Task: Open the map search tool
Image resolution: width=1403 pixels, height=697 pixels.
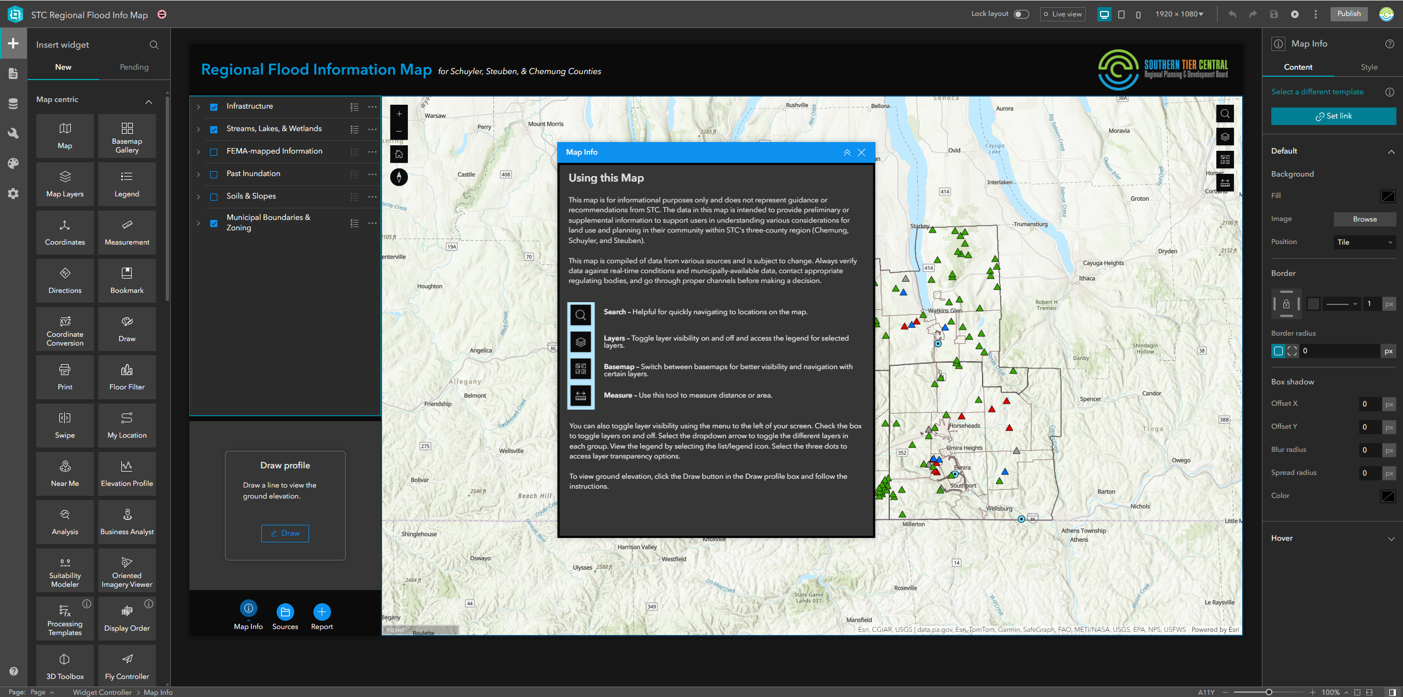Action: pyautogui.click(x=1225, y=114)
